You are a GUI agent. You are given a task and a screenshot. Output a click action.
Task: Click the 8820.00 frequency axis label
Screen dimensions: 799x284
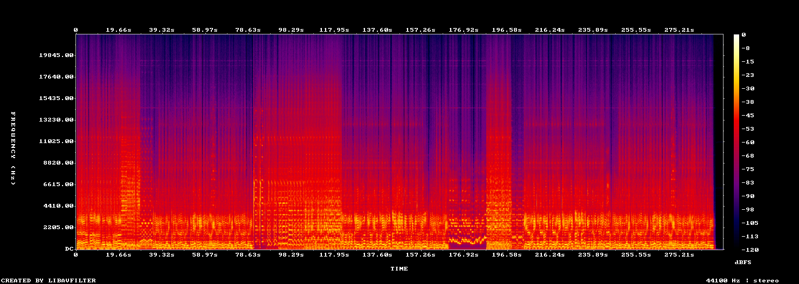[x=58, y=163]
